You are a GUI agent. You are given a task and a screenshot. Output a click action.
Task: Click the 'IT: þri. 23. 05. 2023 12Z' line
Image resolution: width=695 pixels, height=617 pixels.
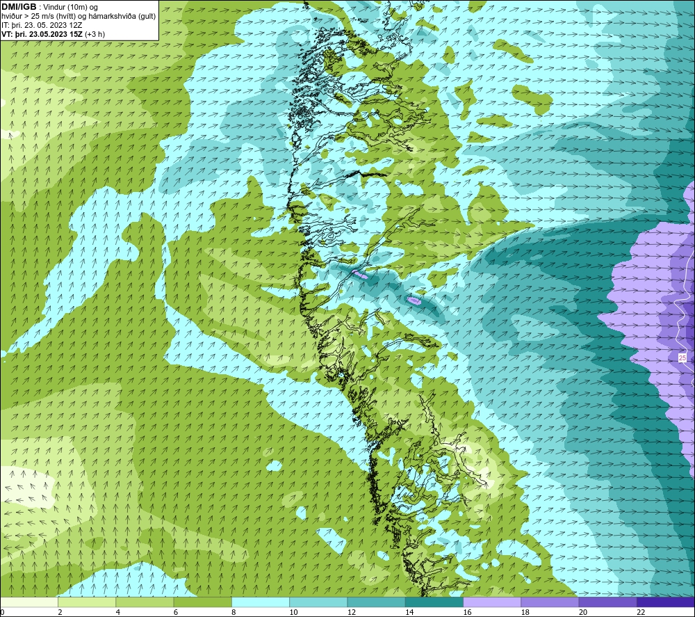point(42,25)
